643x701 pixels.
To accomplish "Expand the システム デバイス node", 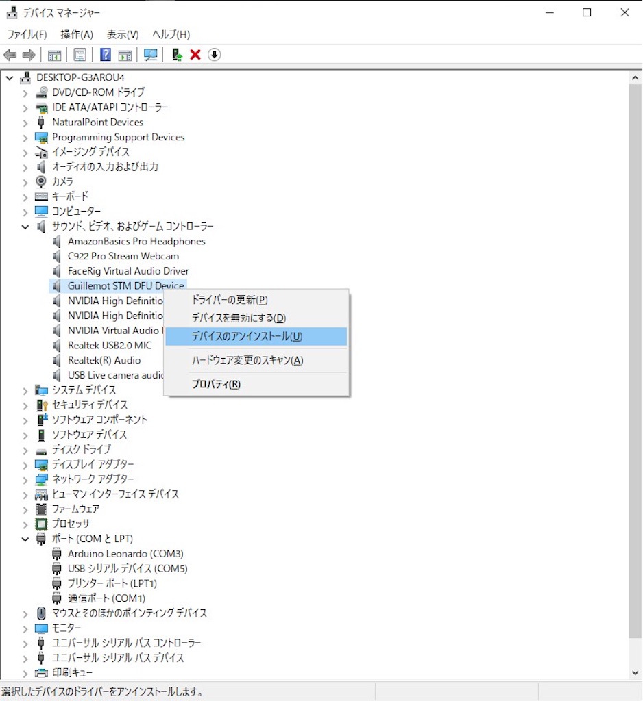I will 25,391.
